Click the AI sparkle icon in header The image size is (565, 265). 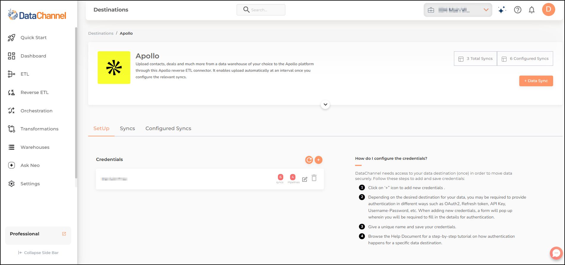[502, 10]
